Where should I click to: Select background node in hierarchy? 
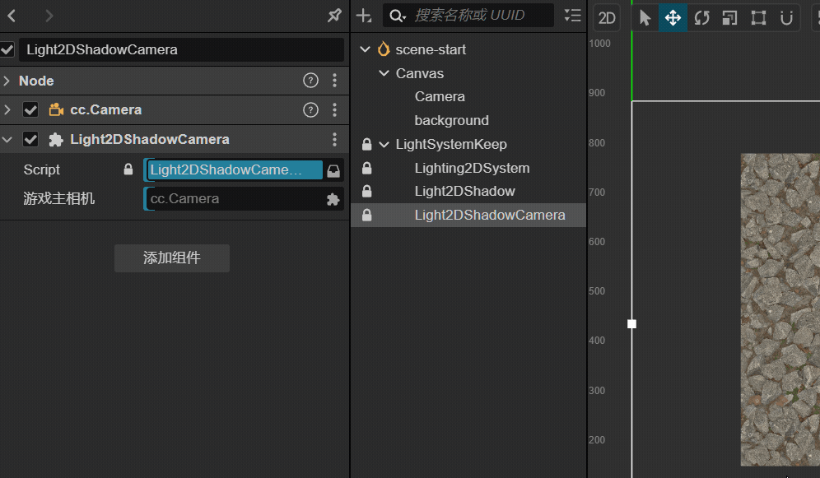(x=452, y=121)
